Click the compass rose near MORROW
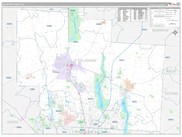 click(x=175, y=33)
